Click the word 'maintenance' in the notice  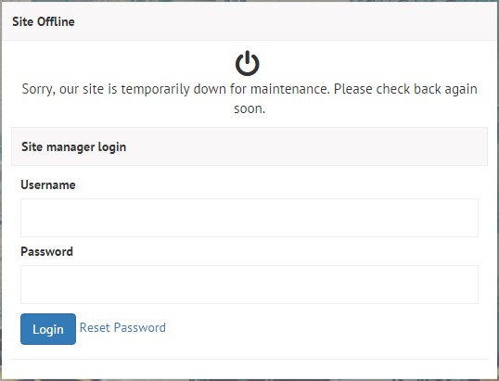[x=288, y=89]
